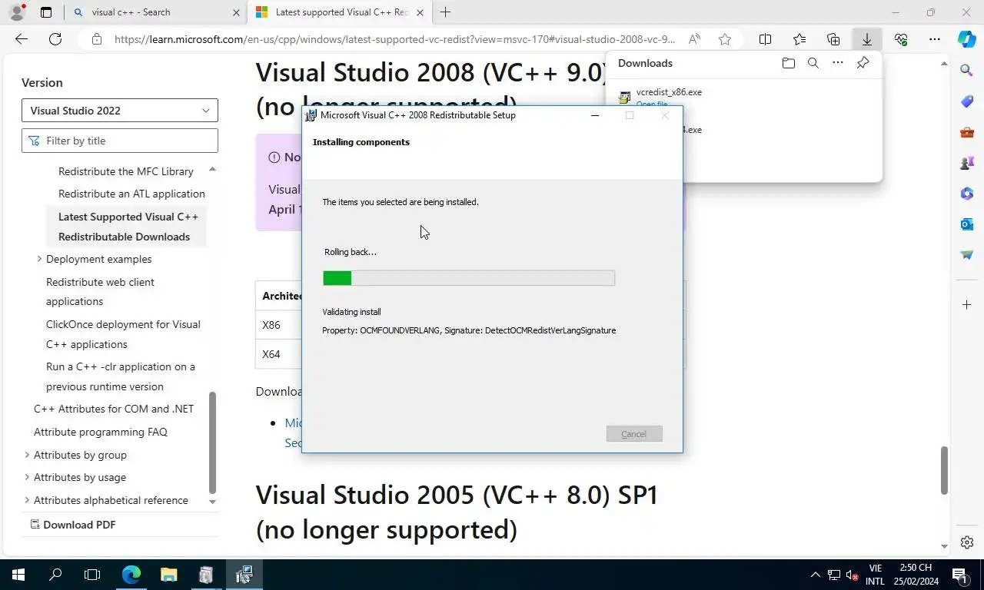
Task: Search downloads with the magnifier icon
Action: point(813,63)
